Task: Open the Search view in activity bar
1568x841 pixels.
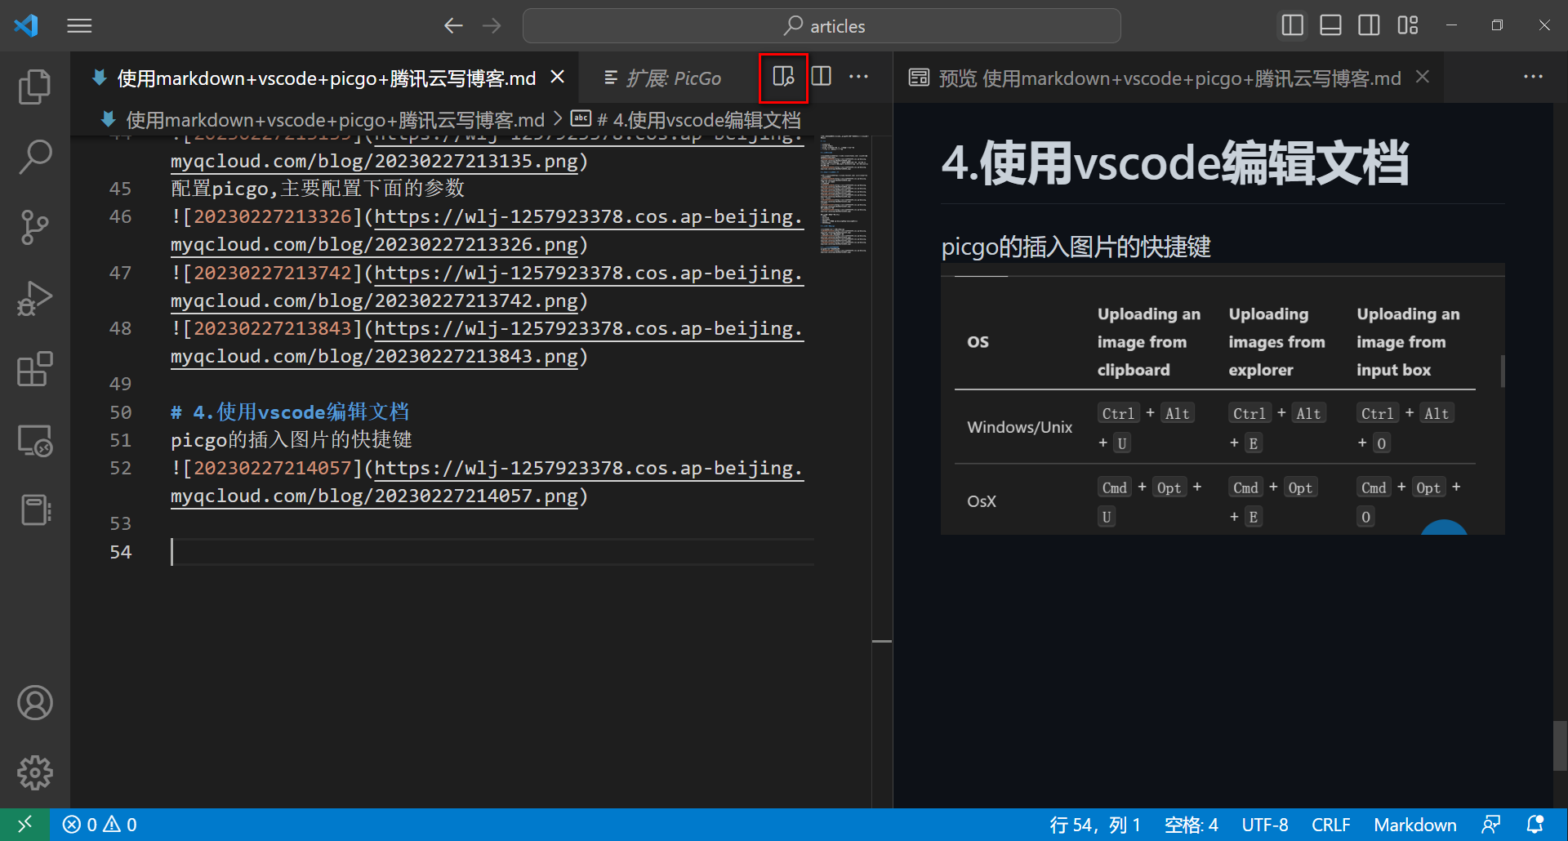Action: pyautogui.click(x=34, y=157)
